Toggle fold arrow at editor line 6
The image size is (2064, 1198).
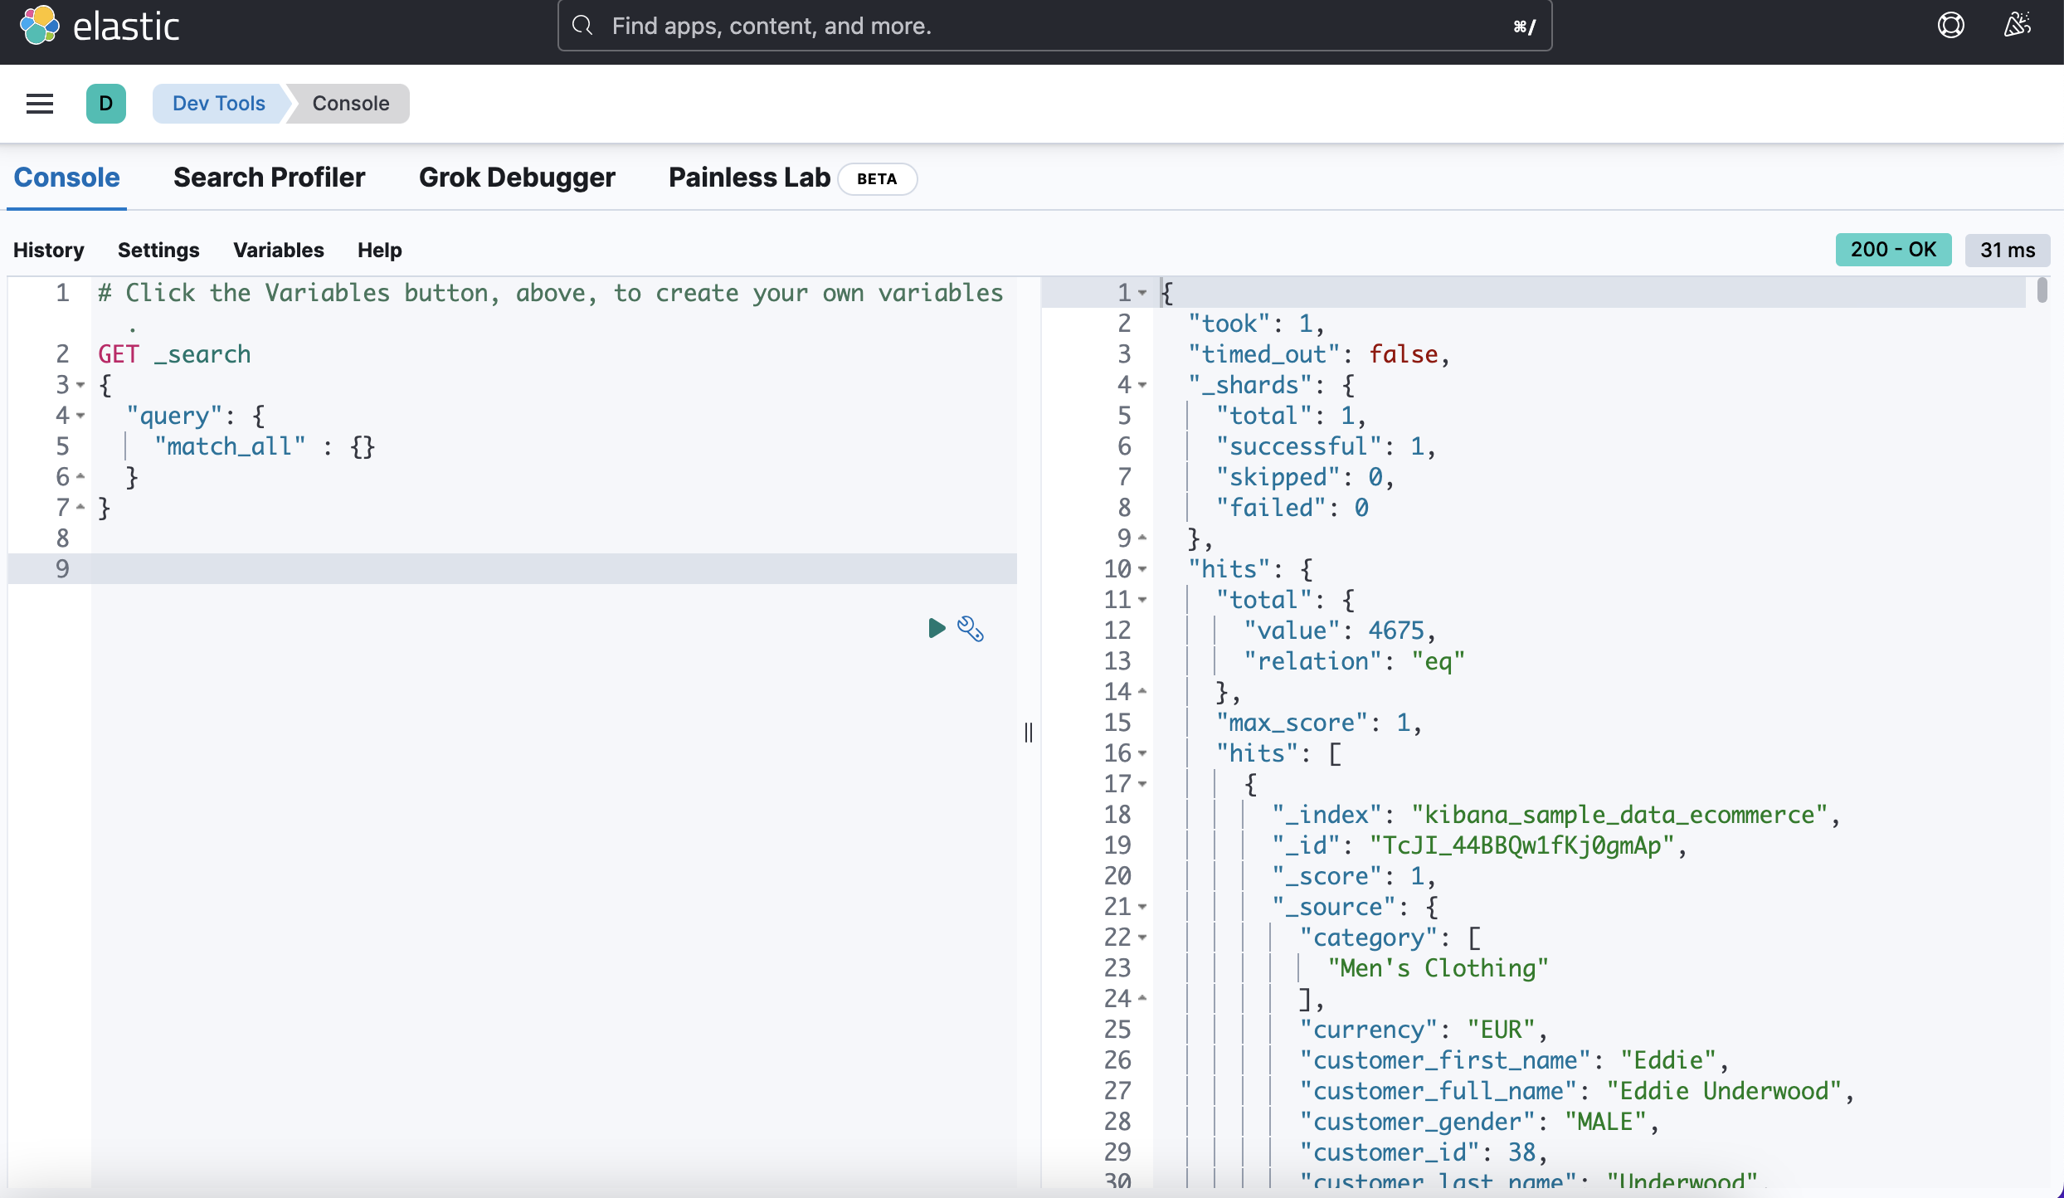pos(80,476)
